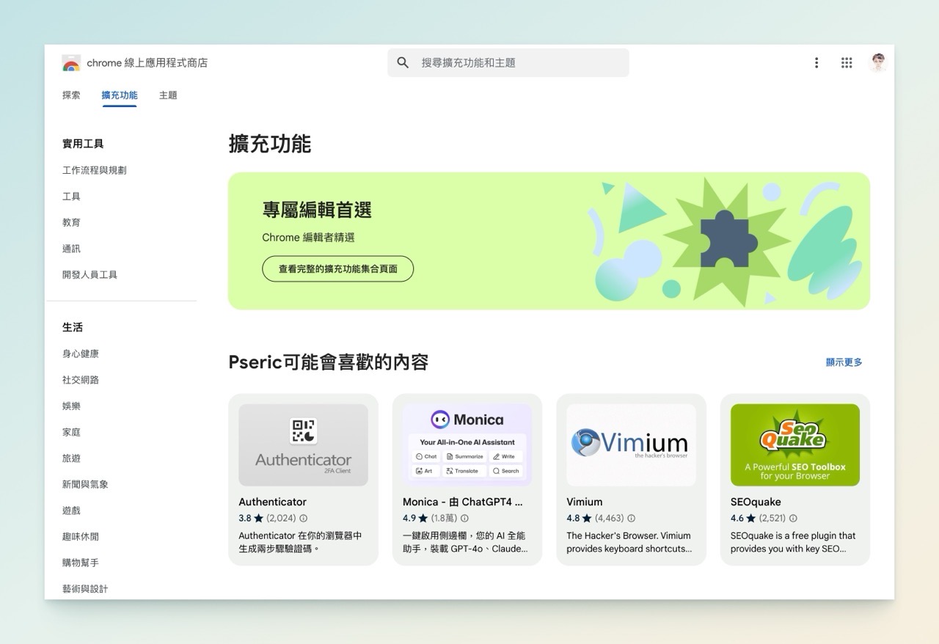Click the SEOquake extension title
Viewport: 939px width, 644px height.
pos(756,502)
